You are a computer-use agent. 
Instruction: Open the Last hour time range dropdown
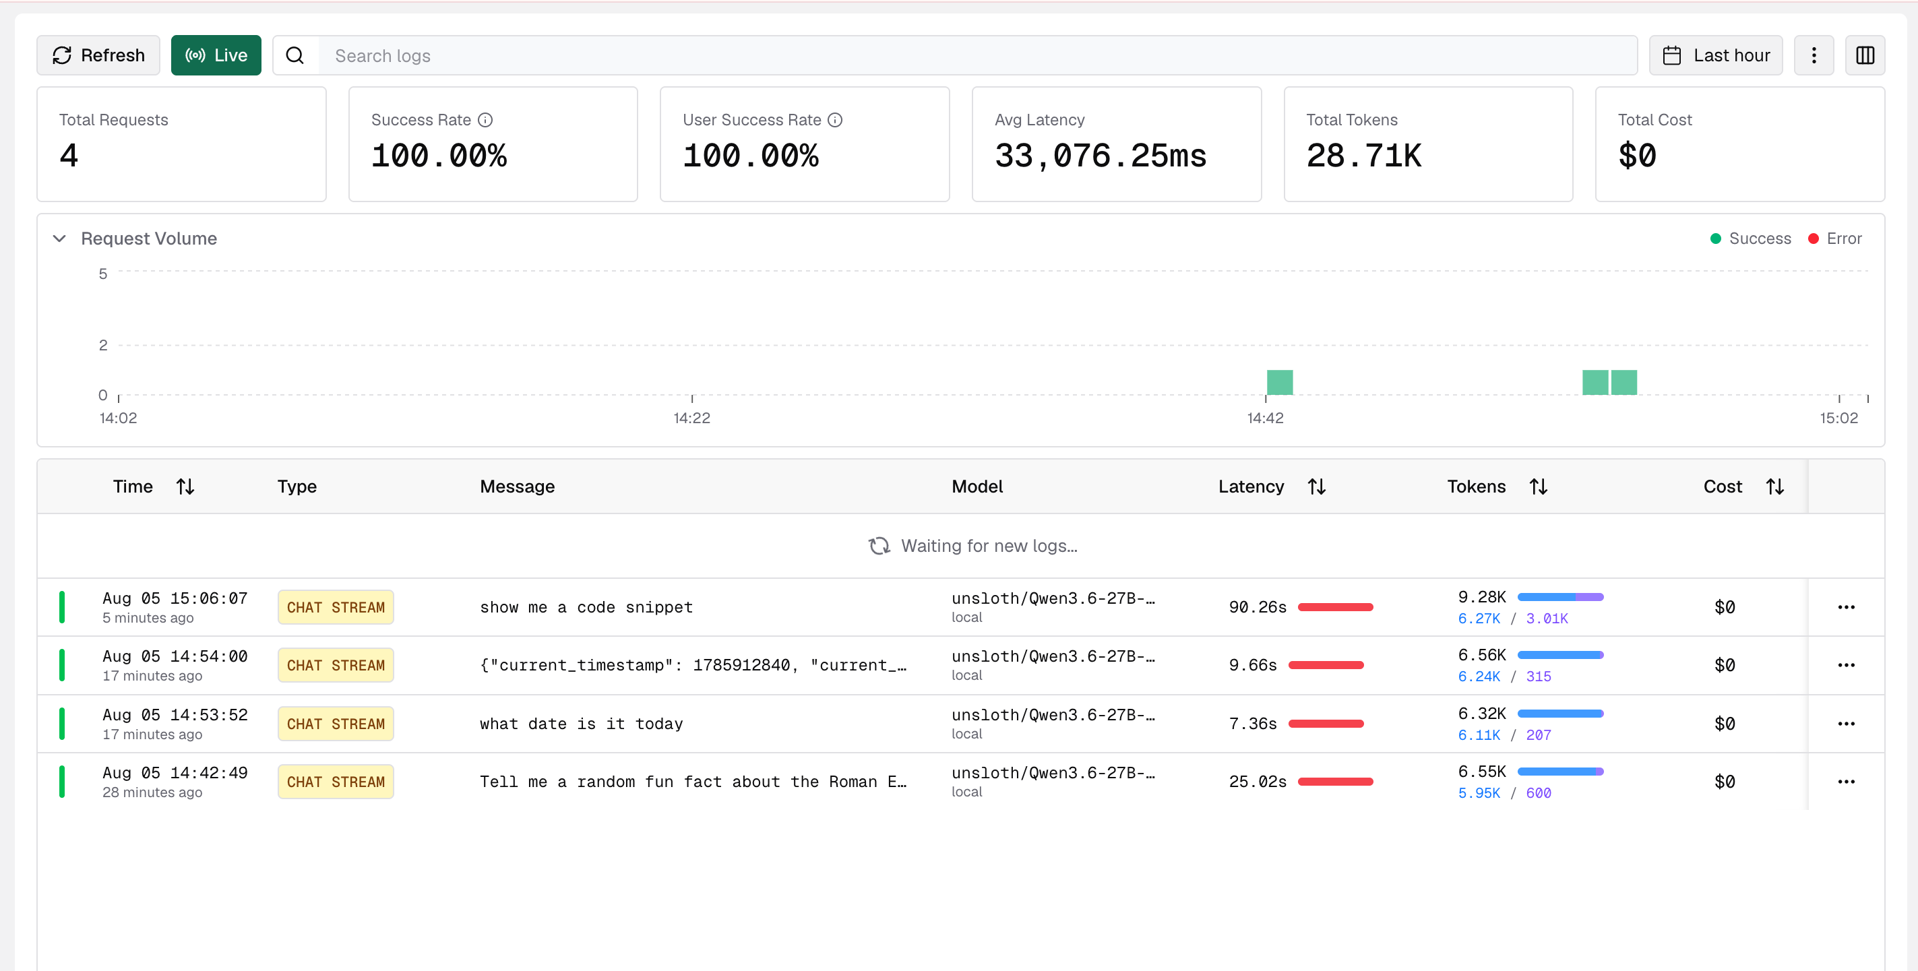[x=1715, y=55]
